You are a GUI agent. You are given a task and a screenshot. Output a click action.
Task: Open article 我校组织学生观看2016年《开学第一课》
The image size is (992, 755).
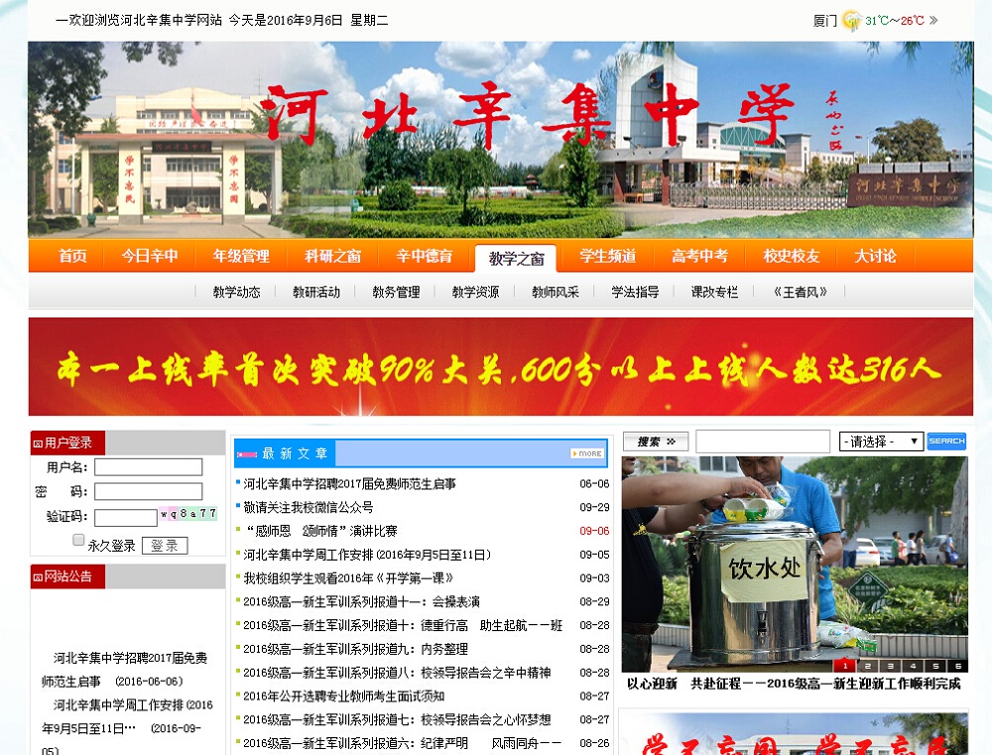348,578
